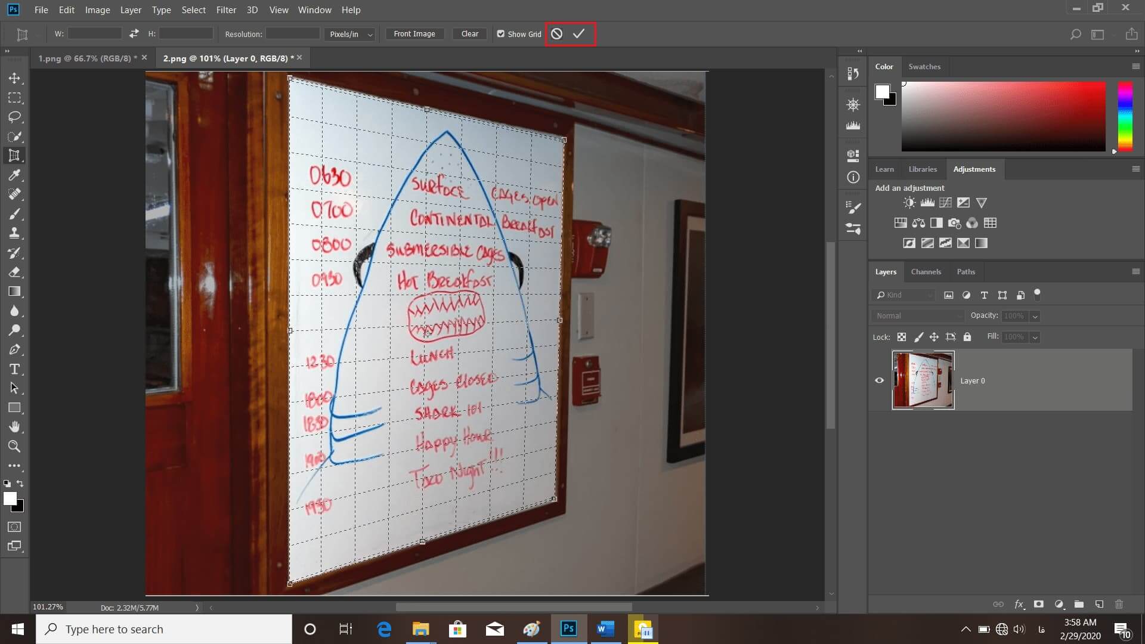Open the Filter menu
This screenshot has height=644, width=1145.
pos(226,10)
